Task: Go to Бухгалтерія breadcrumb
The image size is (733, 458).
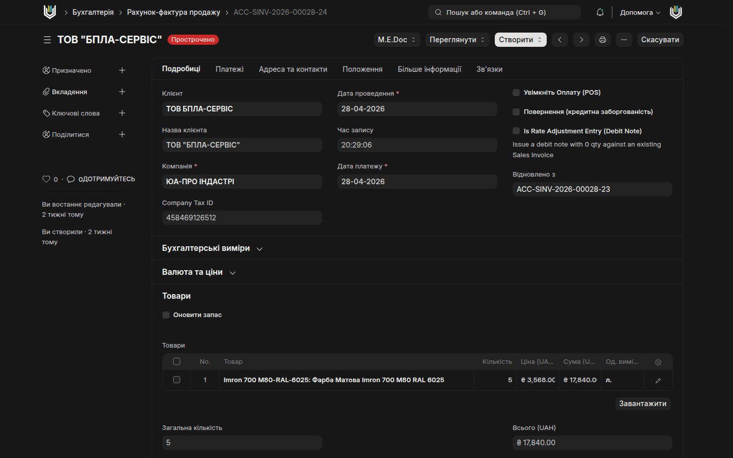Action: (x=93, y=12)
